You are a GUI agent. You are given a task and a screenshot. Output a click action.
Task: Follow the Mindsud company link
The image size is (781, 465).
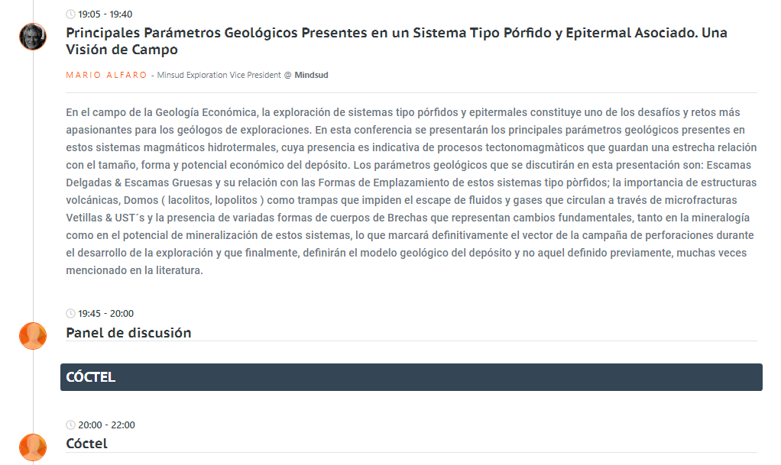[311, 75]
